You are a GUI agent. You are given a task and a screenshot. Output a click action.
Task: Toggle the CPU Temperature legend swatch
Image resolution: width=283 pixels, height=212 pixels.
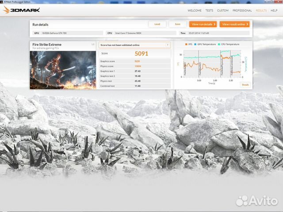[x=219, y=44]
